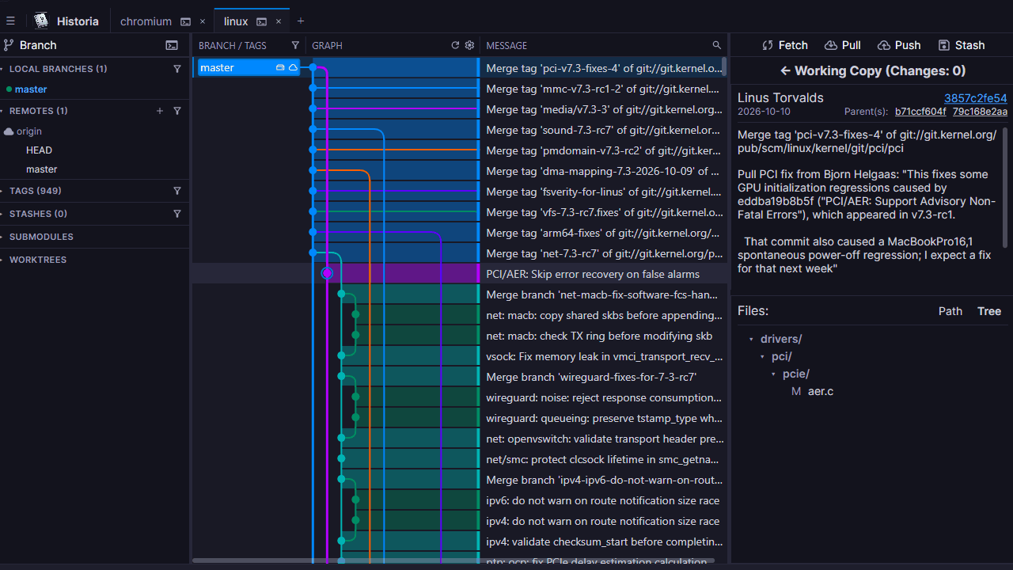1013x570 pixels.
Task: Select commit "Merge tag 'arm64-fixes'"
Action: 604,233
